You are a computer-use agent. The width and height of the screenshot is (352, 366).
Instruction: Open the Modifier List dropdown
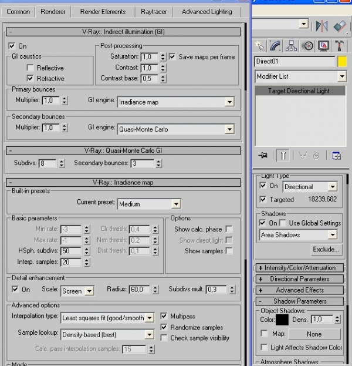(300, 76)
